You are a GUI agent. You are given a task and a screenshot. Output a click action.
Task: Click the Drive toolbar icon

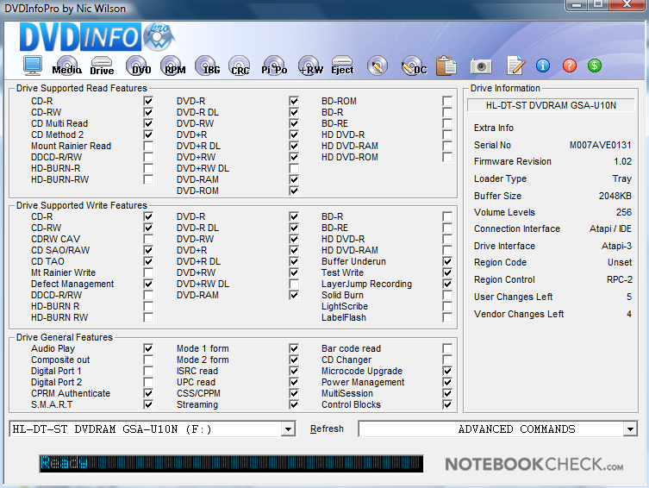click(102, 66)
